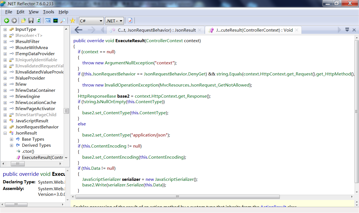Open the File menu
The width and height of the screenshot is (359, 213).
coord(9,12)
